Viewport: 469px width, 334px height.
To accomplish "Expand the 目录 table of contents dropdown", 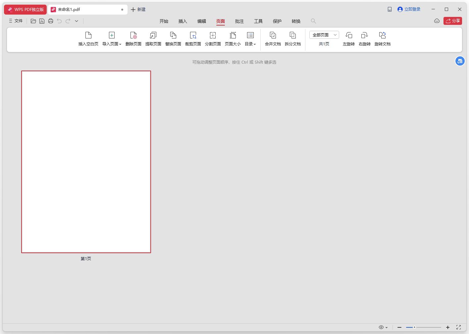I will click(250, 38).
